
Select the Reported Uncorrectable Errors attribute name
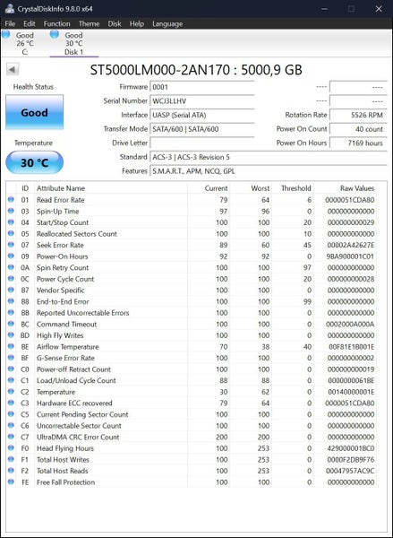tap(83, 313)
